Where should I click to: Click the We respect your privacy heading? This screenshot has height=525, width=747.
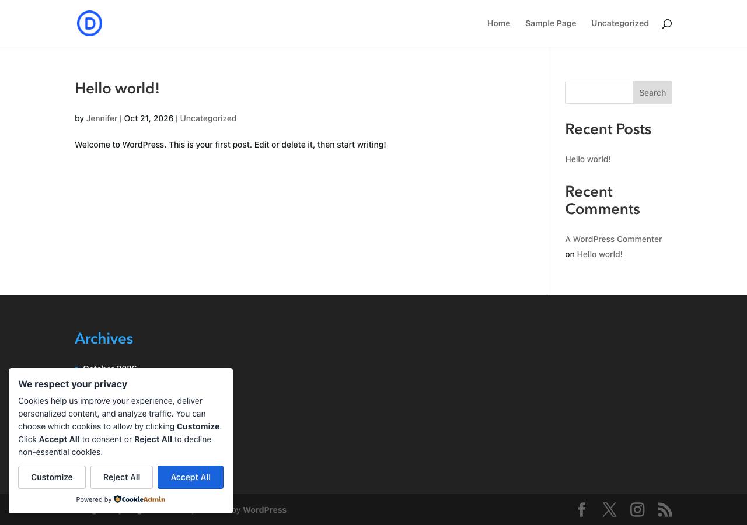coord(72,384)
